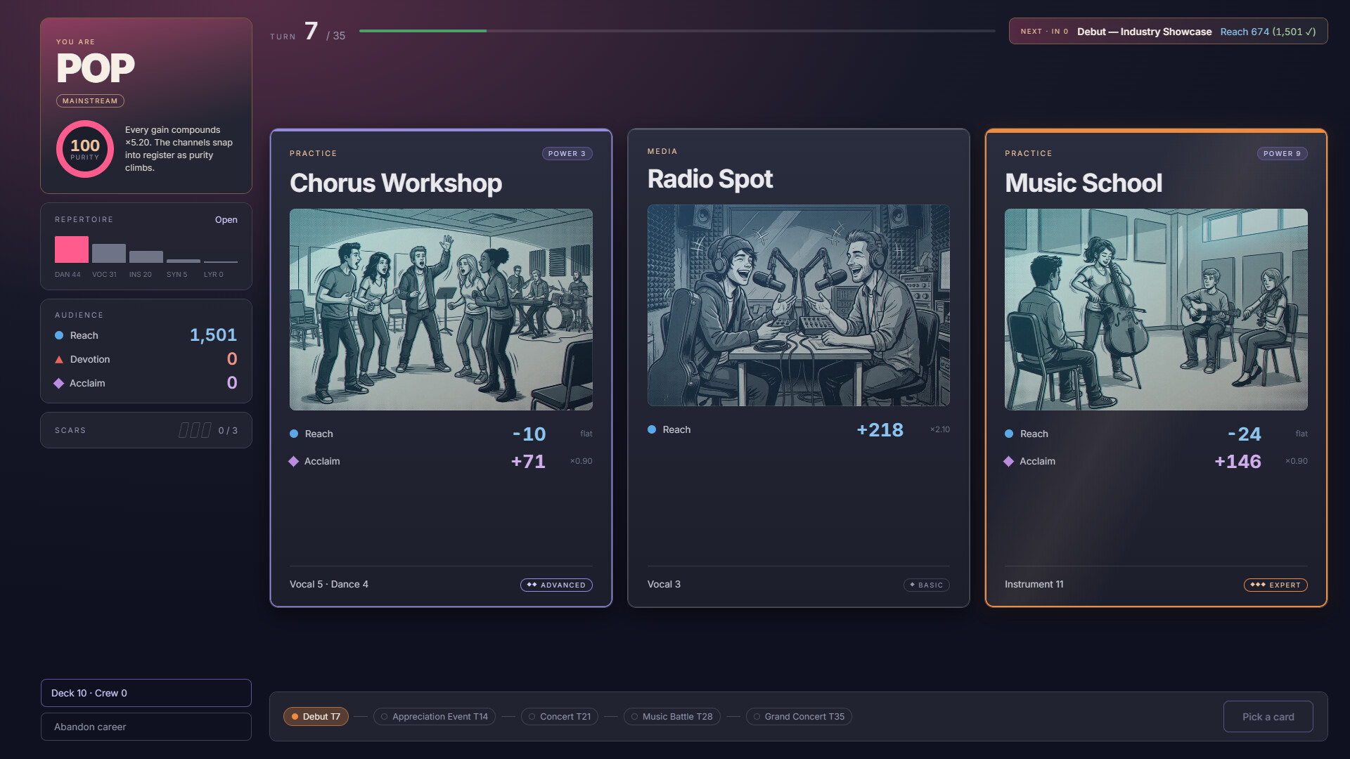Viewport: 1350px width, 759px height.
Task: Click the Pick a card button
Action: coord(1268,717)
